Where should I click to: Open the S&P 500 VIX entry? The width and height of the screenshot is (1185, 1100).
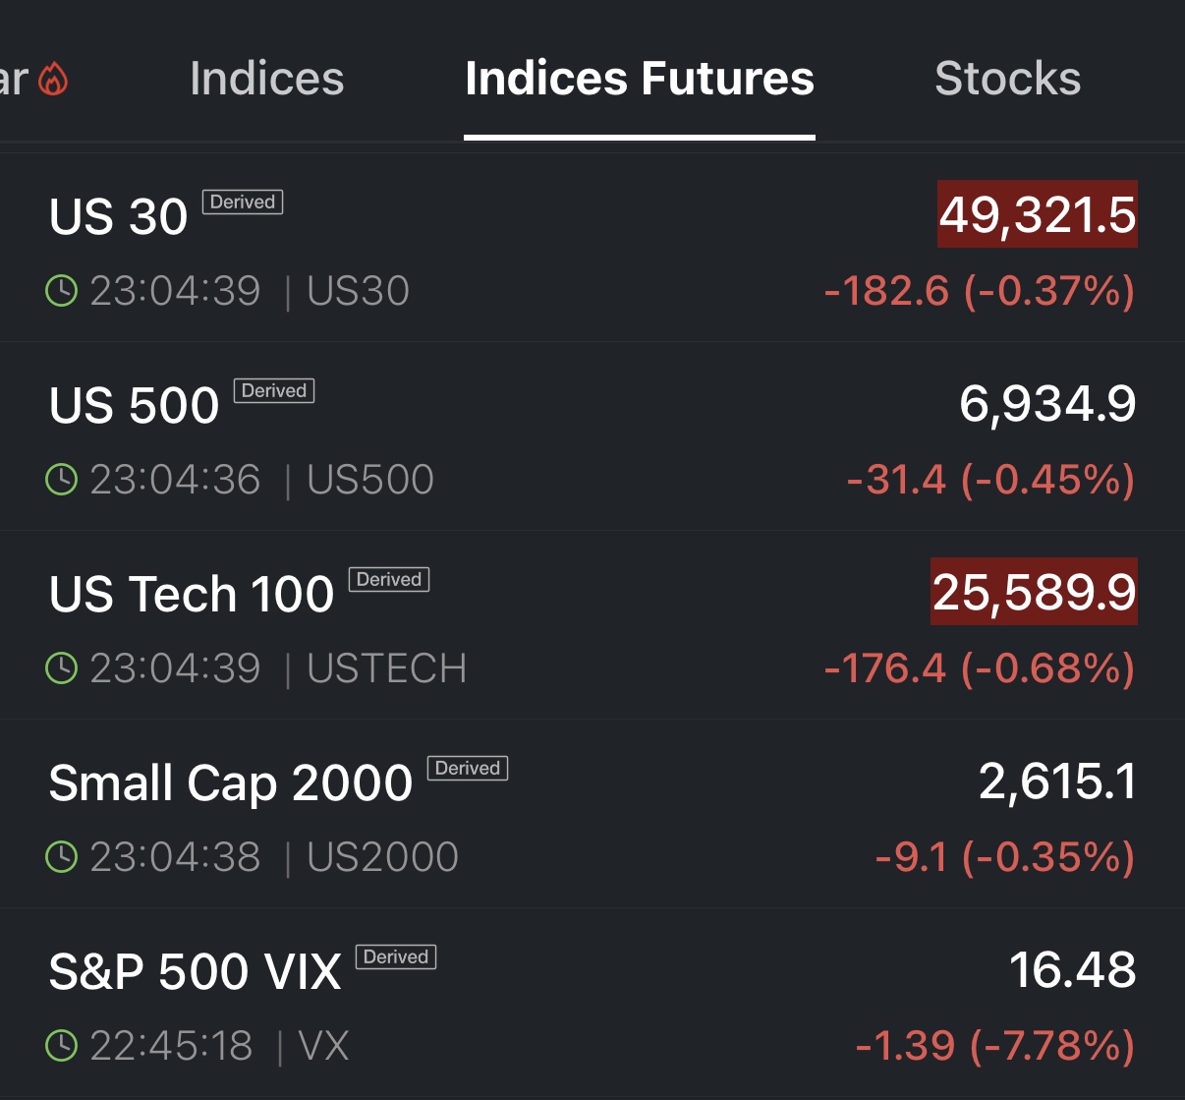click(x=195, y=972)
